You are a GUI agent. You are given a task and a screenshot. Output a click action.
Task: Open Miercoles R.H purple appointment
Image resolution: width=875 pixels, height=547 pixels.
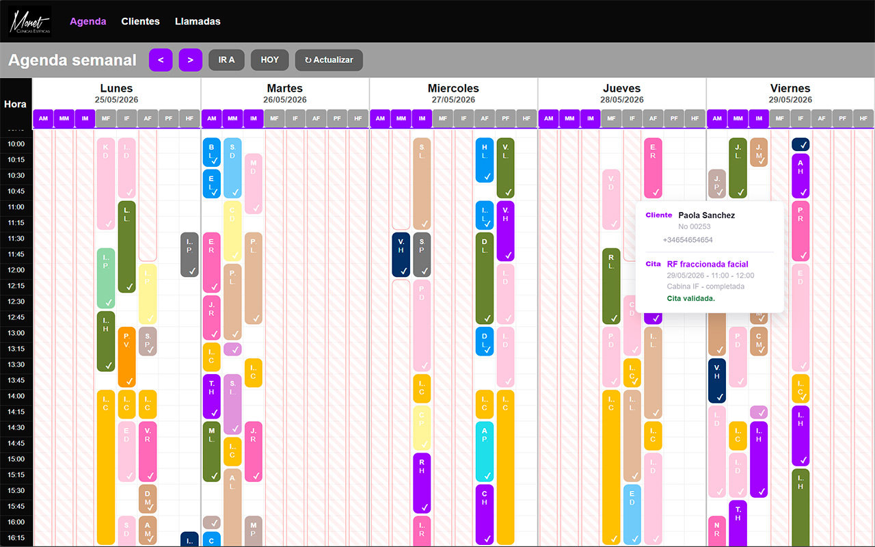pyautogui.click(x=422, y=483)
